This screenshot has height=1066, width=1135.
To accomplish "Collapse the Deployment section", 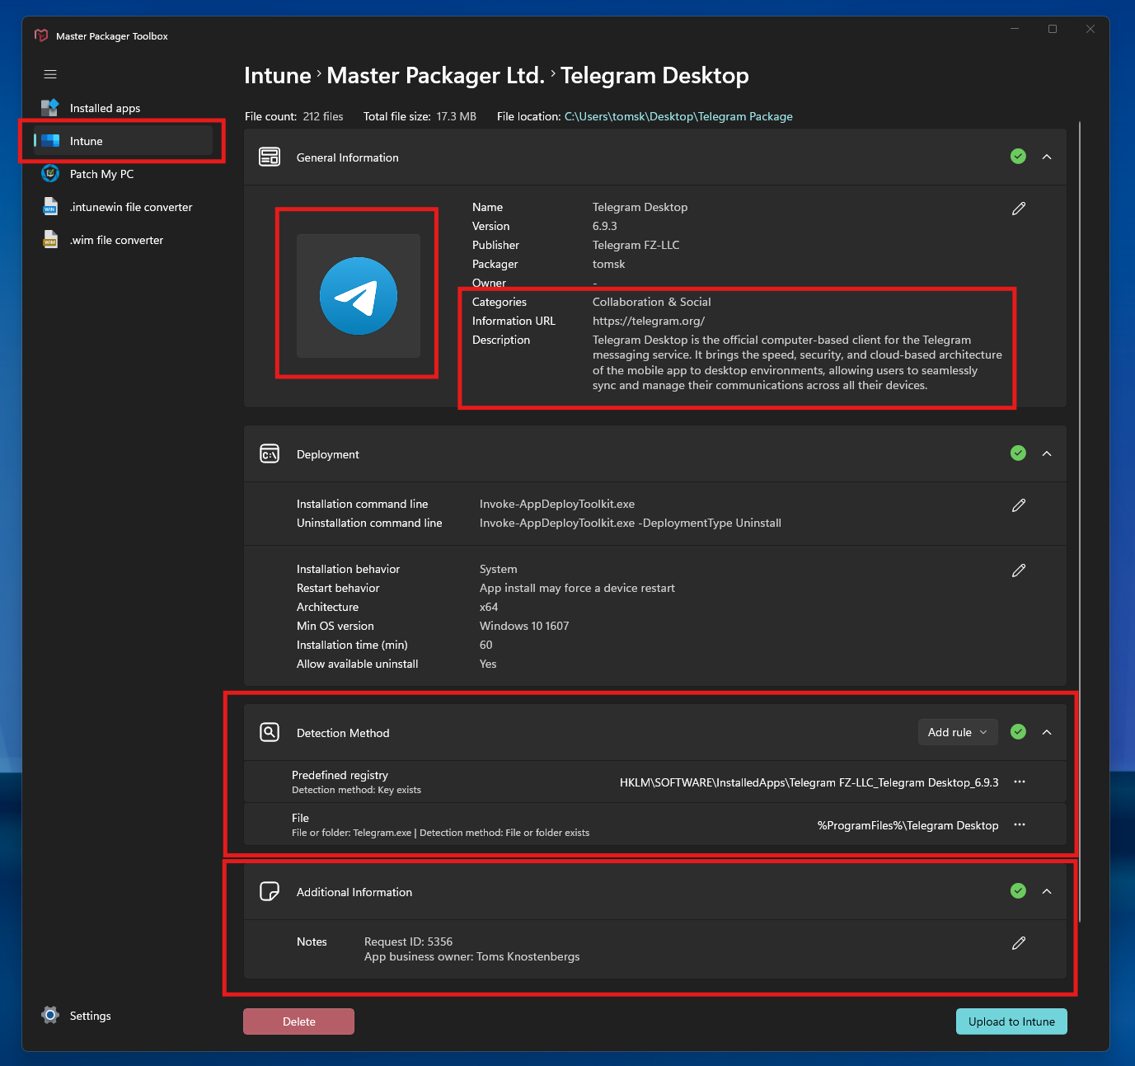I will [x=1047, y=453].
